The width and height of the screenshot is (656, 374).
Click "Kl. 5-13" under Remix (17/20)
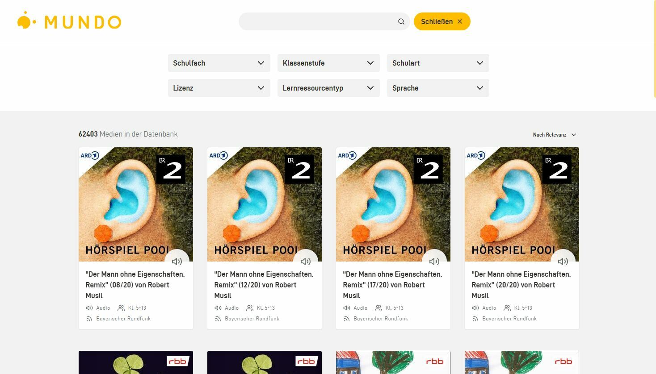[395, 308]
